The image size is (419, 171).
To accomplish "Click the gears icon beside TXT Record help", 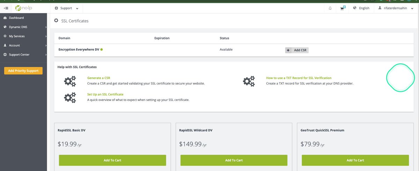I will point(249,81).
